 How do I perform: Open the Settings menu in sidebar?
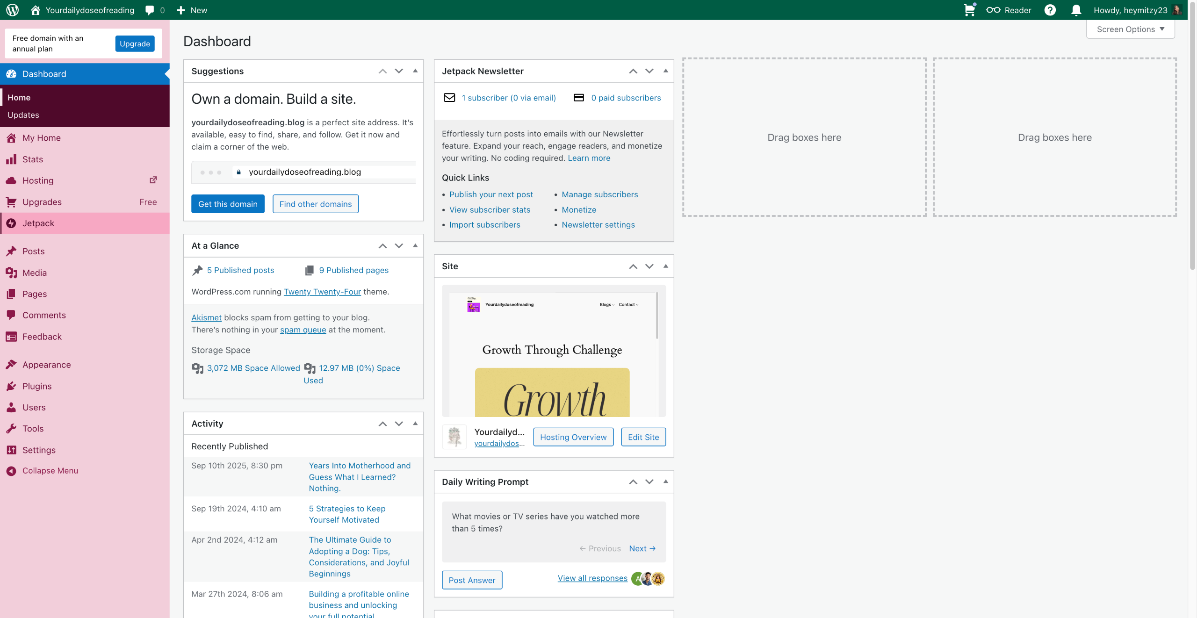tap(39, 450)
